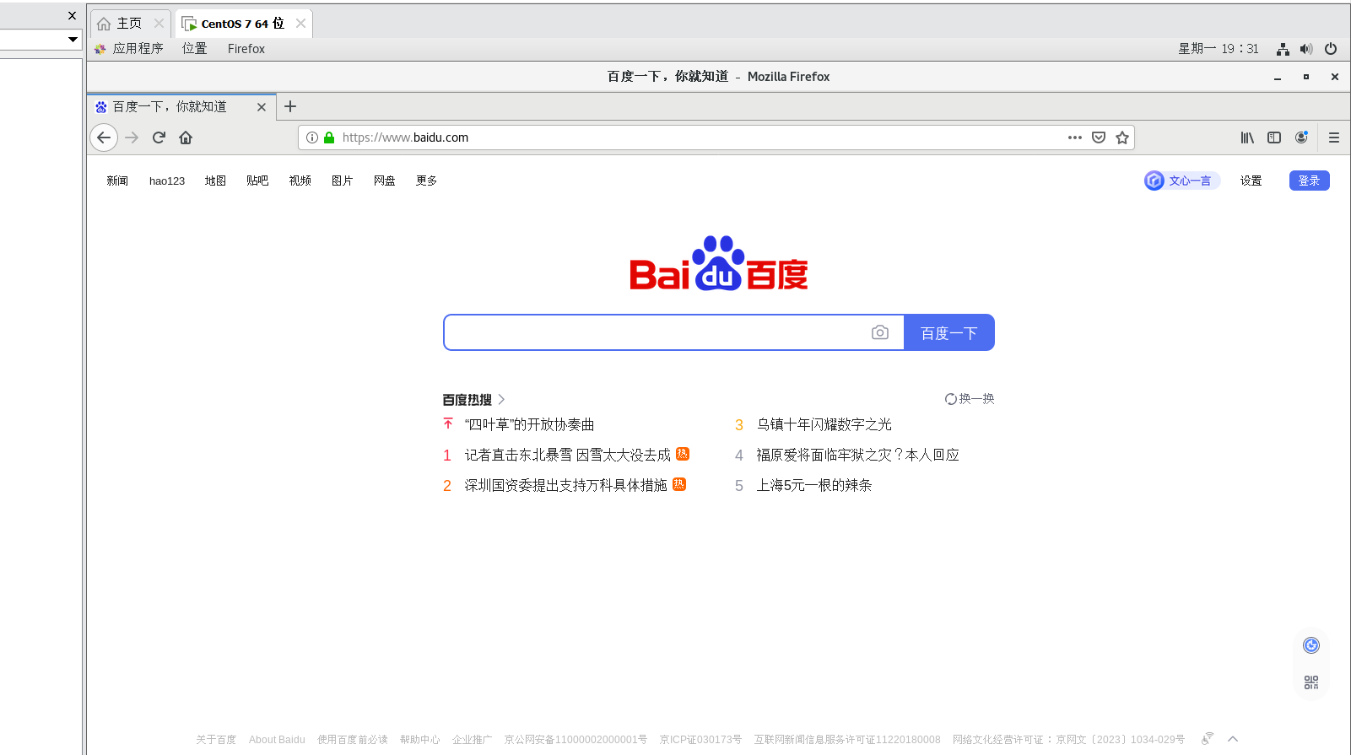Toggle Firefox sidebar view icon
This screenshot has height=755, width=1351.
pos(1274,138)
